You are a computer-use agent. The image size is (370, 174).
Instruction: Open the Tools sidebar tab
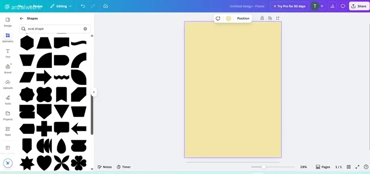[8, 100]
